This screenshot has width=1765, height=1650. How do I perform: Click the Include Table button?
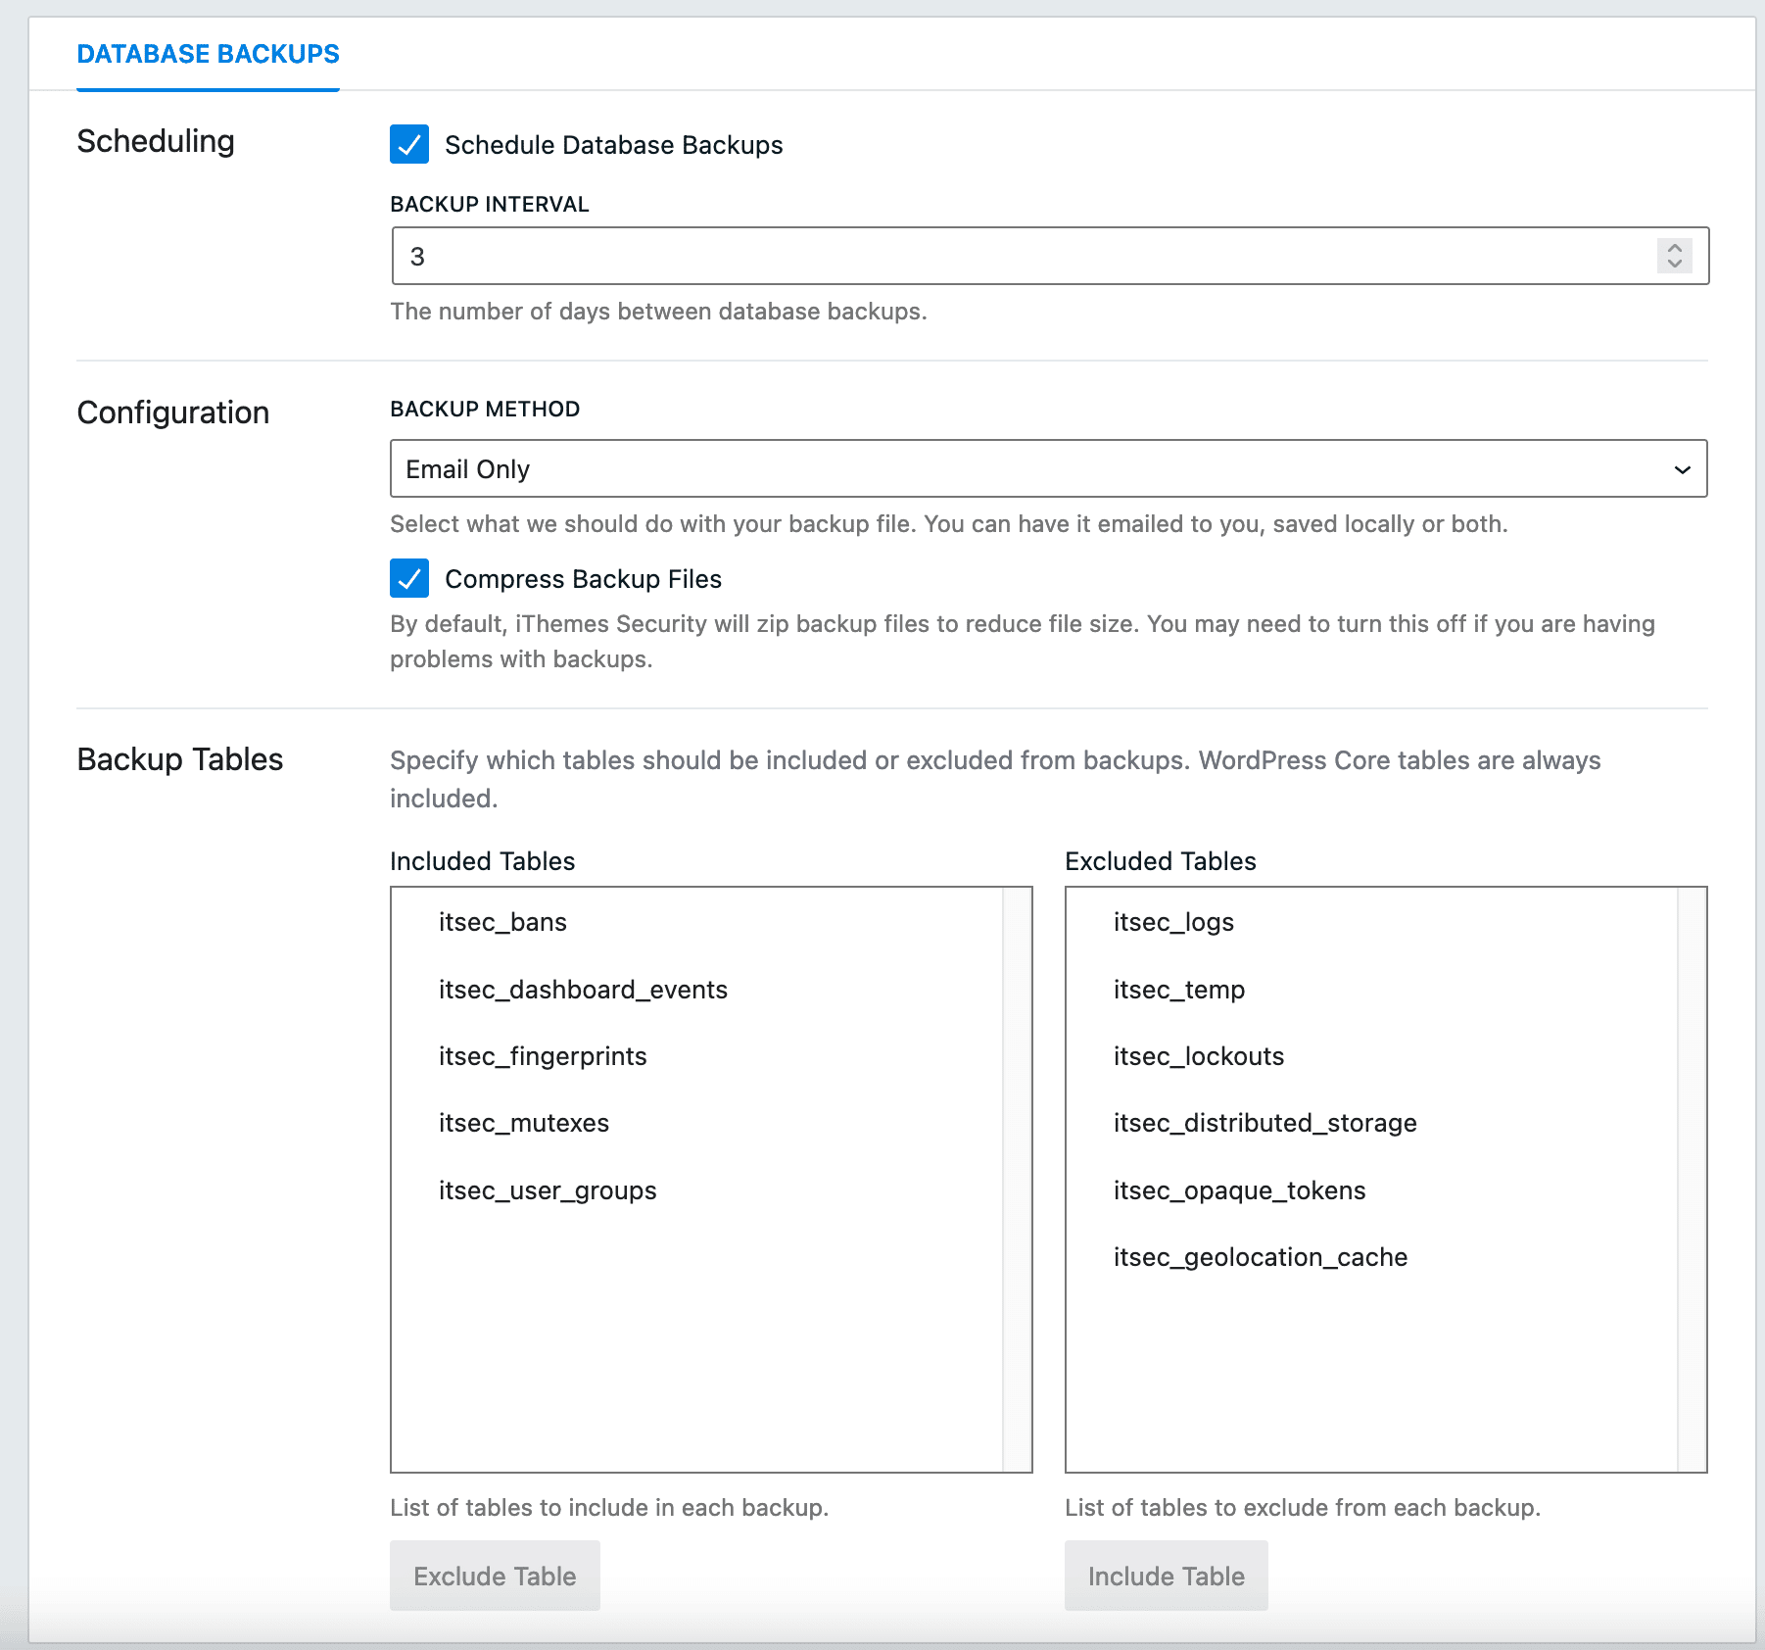1166,1576
